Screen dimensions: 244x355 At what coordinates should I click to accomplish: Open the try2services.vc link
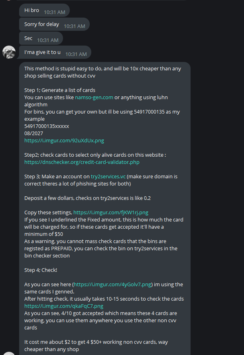point(108,176)
